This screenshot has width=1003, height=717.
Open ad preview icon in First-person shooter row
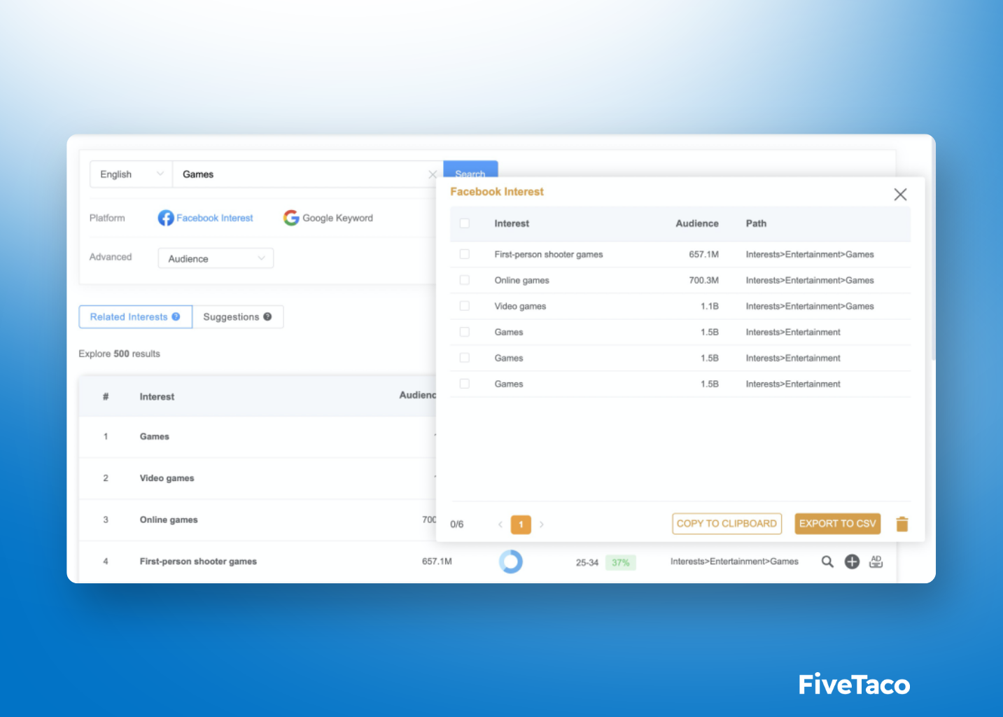tap(876, 562)
